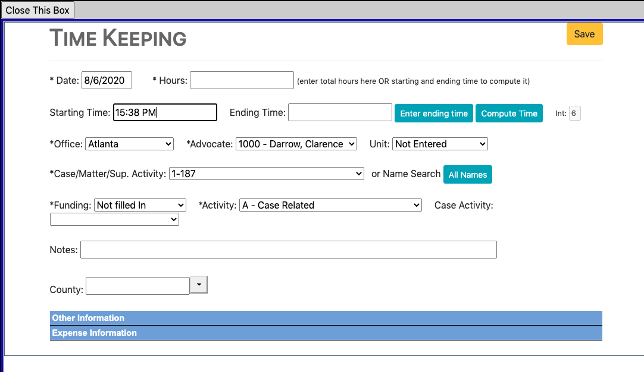The width and height of the screenshot is (644, 372).
Task: Focus the Hours input field
Action: click(x=242, y=80)
